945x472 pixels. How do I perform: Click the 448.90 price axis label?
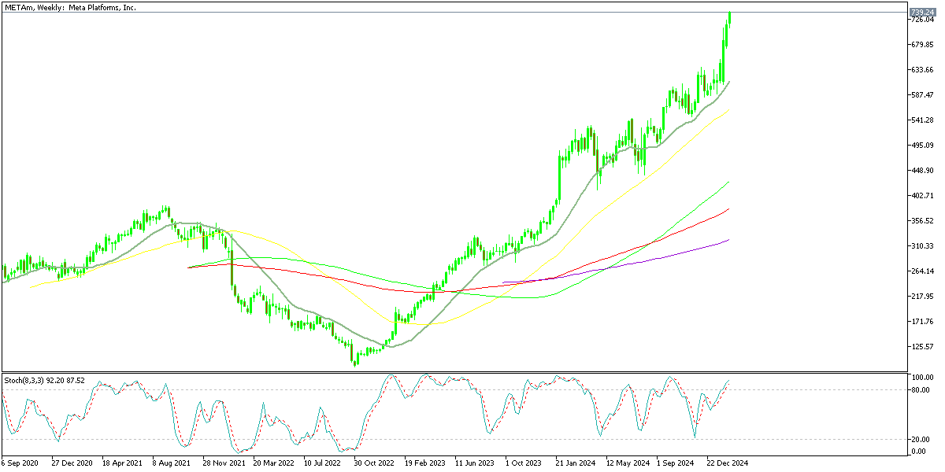pyautogui.click(x=921, y=171)
